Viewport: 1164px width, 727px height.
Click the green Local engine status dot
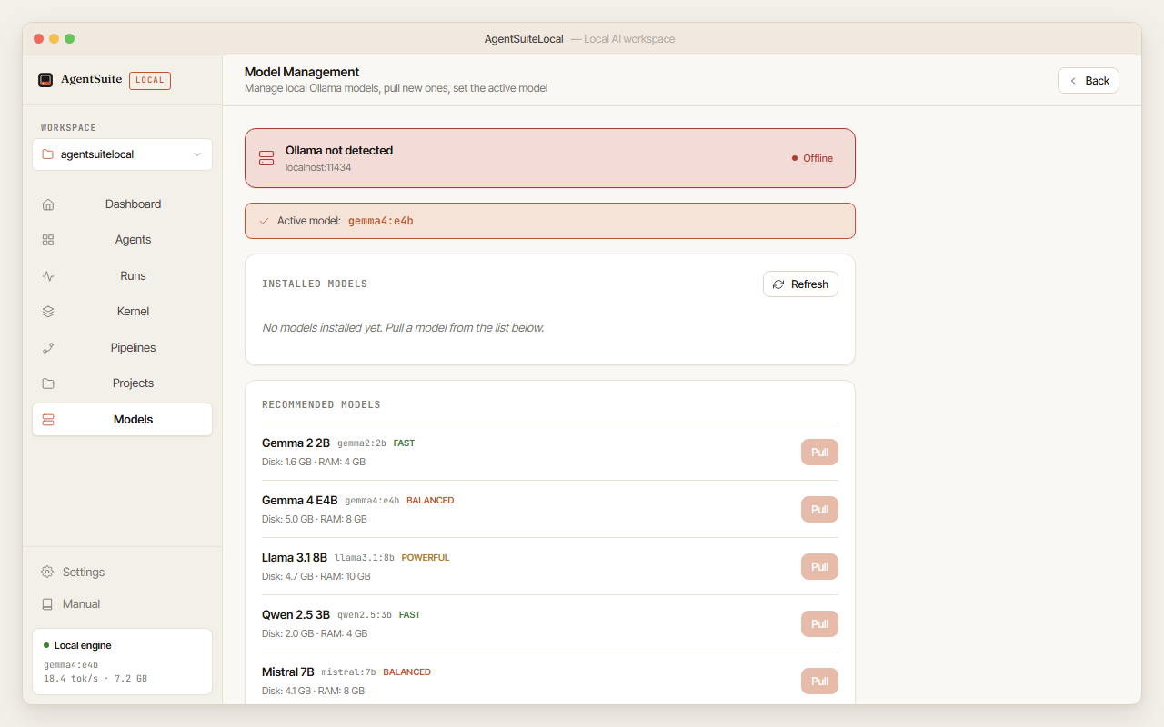point(46,645)
